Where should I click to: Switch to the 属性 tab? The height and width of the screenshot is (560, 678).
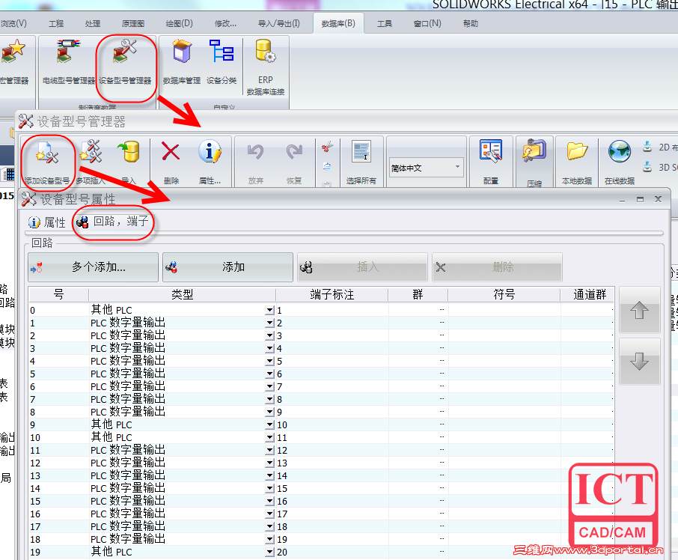click(x=46, y=222)
